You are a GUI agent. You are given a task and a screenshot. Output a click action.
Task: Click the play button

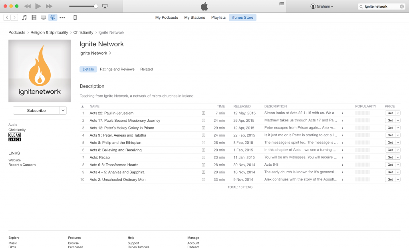(38, 6)
